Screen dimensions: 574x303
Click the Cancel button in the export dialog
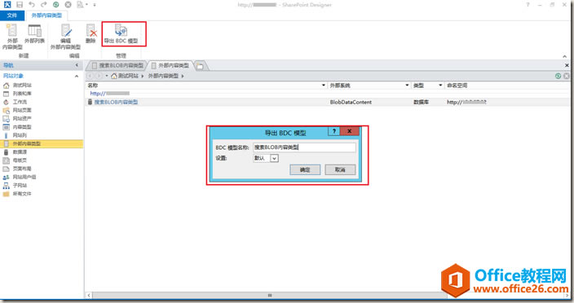coord(340,169)
